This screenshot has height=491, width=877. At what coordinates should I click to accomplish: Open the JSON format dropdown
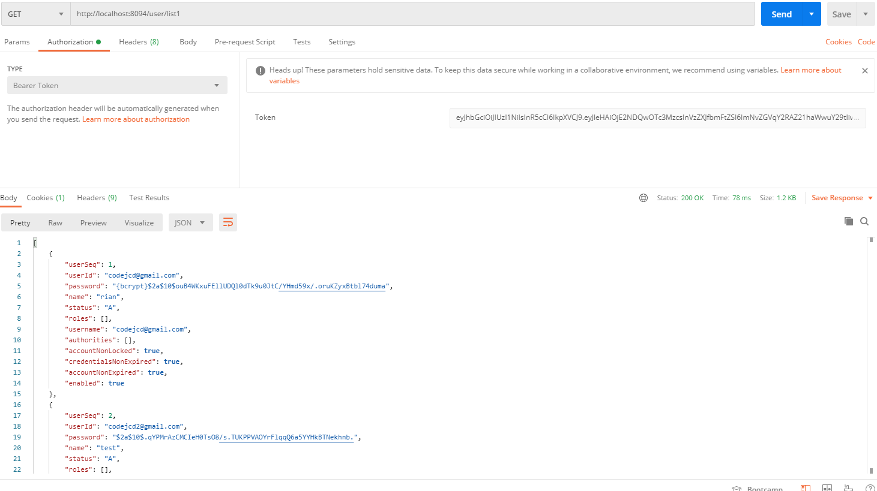(x=190, y=222)
